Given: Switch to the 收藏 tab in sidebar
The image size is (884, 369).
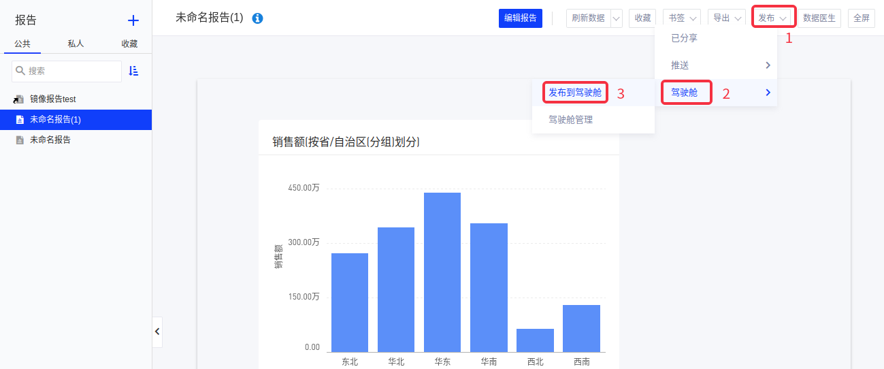Looking at the screenshot, I should pos(129,44).
